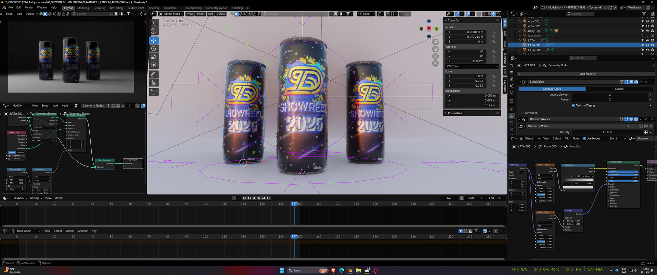The image size is (657, 275).
Task: Switch to the Geometry Nodes workspace tab
Action: click(216, 8)
